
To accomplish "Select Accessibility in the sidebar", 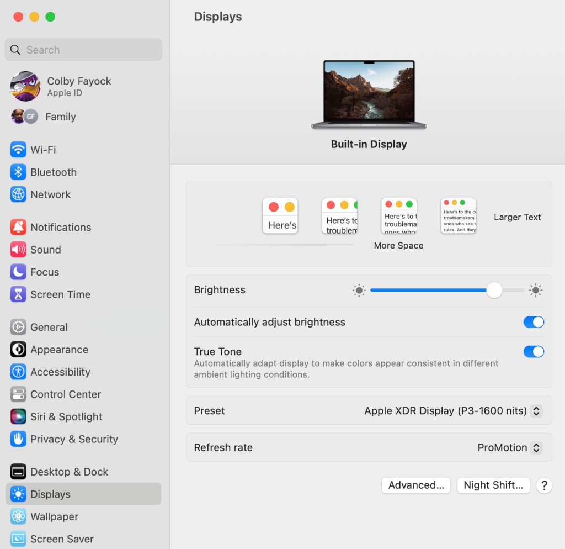I will pyautogui.click(x=83, y=372).
